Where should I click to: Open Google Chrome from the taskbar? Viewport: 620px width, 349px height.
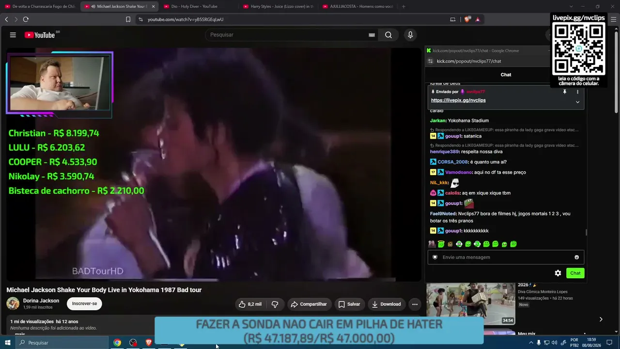coord(117,343)
